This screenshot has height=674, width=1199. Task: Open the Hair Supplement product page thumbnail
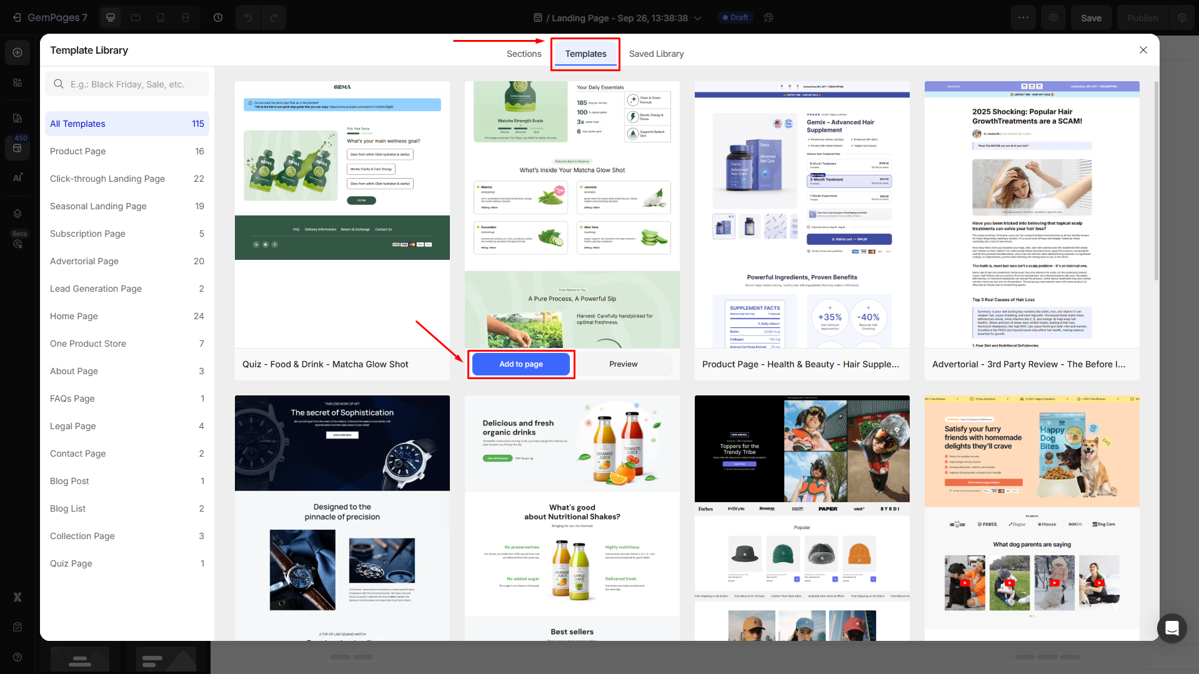pyautogui.click(x=802, y=214)
